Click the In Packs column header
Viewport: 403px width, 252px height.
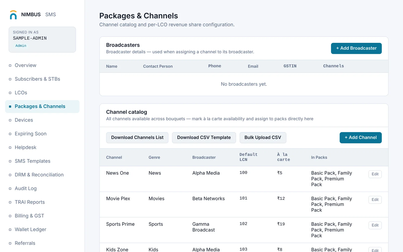[319, 157]
